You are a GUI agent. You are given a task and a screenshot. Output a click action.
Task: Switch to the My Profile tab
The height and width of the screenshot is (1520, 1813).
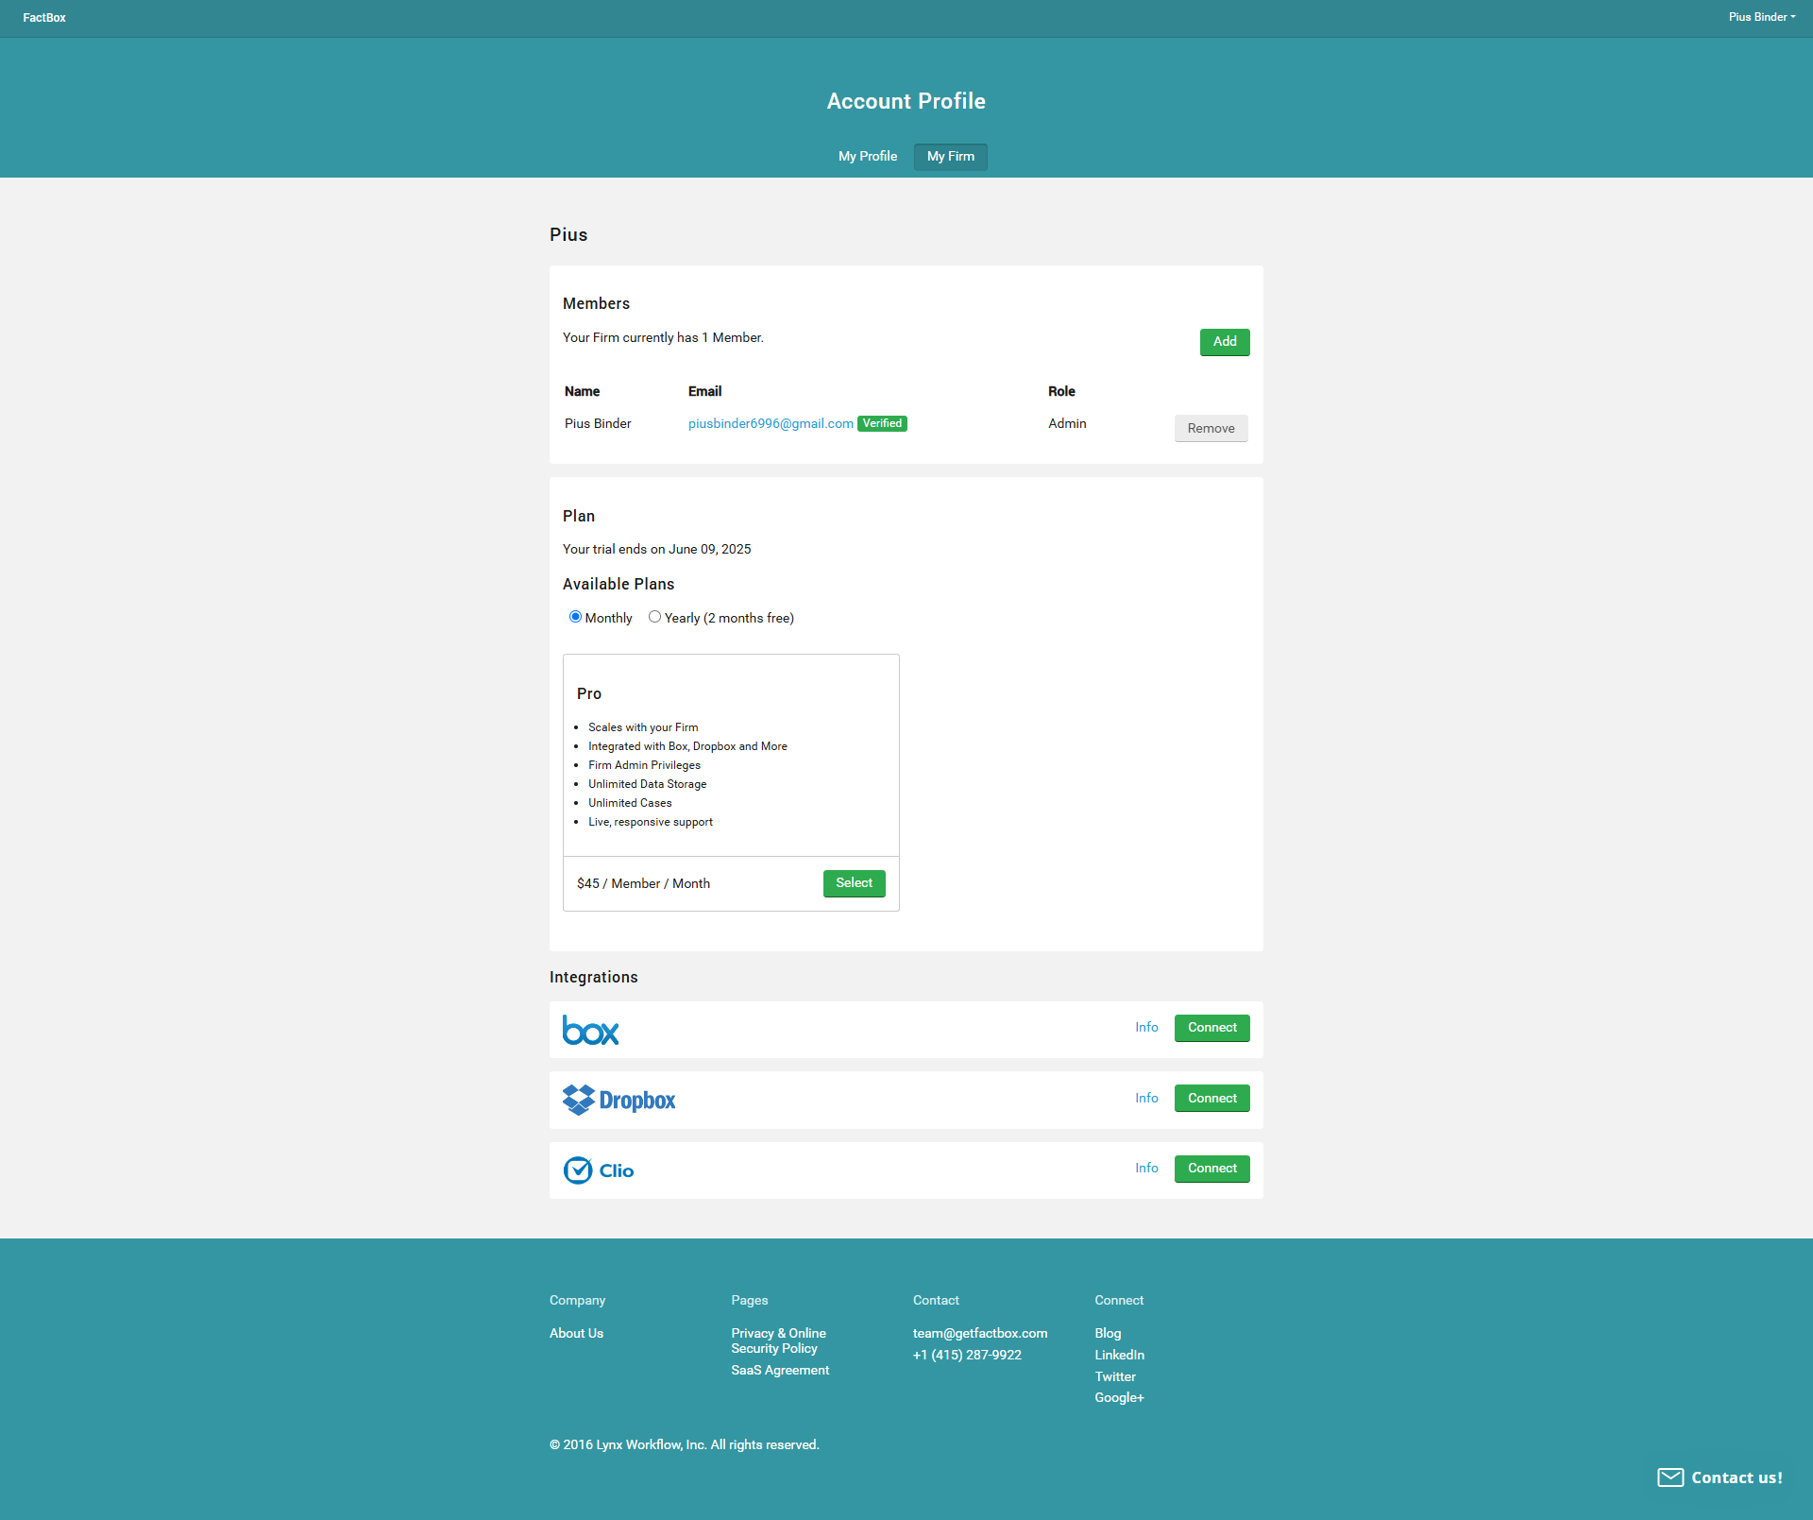pos(868,156)
